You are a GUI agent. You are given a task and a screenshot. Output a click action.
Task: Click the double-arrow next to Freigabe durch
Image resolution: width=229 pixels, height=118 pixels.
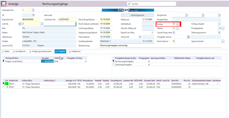(x=188, y=37)
